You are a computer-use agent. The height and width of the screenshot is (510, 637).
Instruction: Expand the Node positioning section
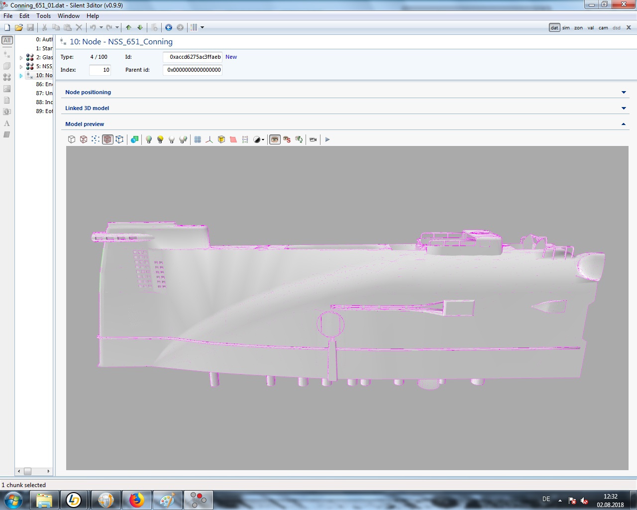pos(624,92)
